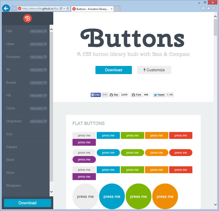219x211 pixels.
Task: Click the sidebar scroll up arrow
Action: point(51,29)
